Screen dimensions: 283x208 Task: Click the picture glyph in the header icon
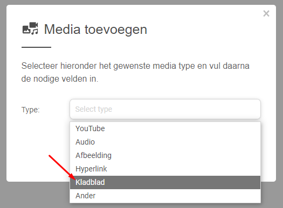pos(26,30)
